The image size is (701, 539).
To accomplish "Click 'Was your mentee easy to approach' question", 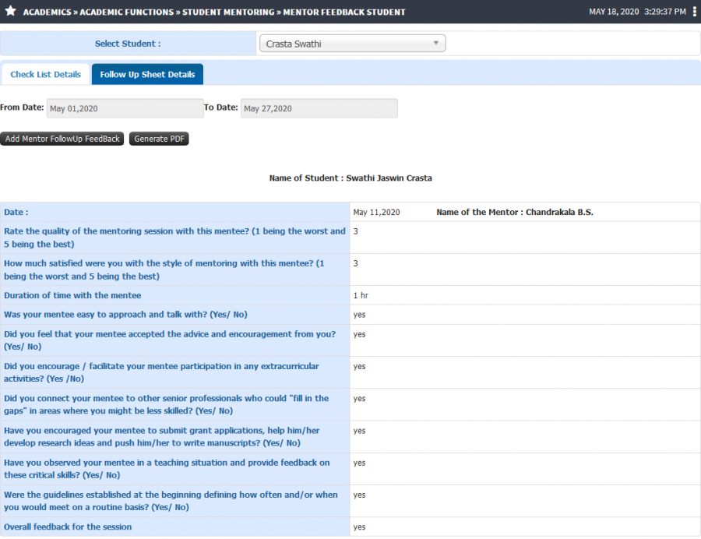I will (125, 314).
